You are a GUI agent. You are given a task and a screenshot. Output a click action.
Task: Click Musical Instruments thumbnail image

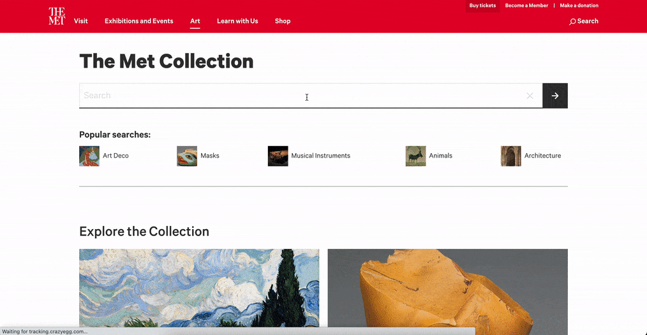[x=278, y=156]
